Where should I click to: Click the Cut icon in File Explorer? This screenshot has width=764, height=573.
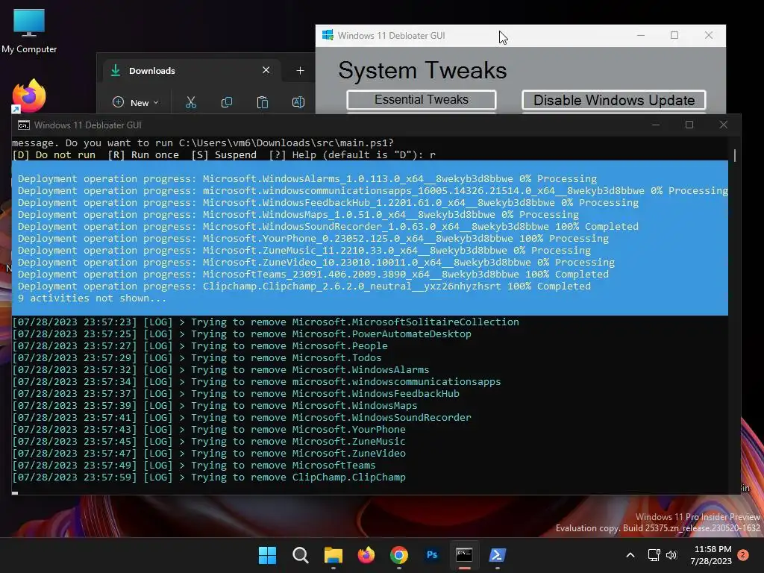click(x=190, y=102)
